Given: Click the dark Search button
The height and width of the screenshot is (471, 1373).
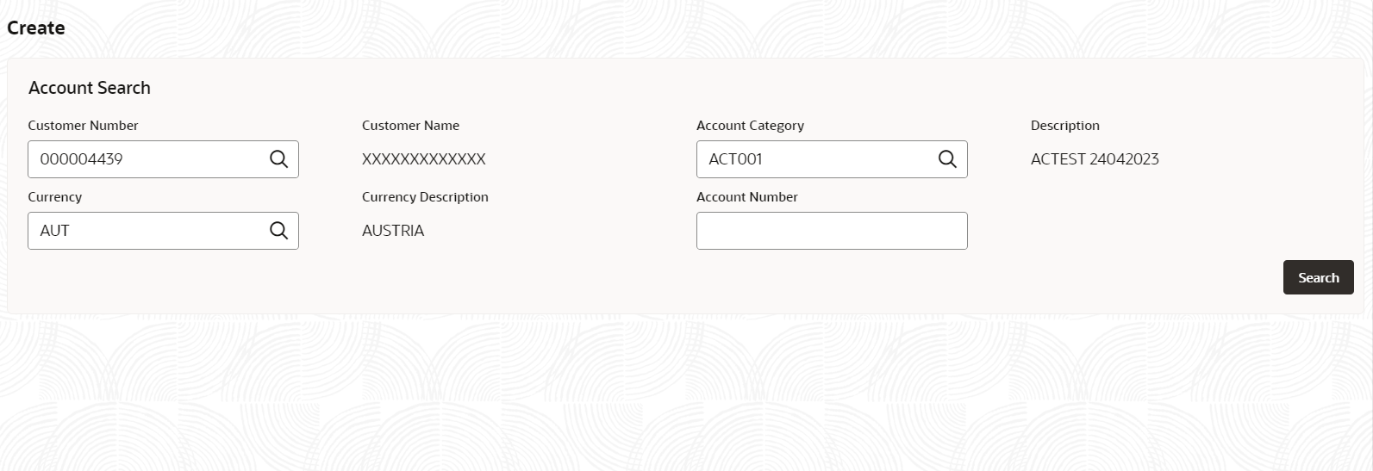Looking at the screenshot, I should (1318, 277).
